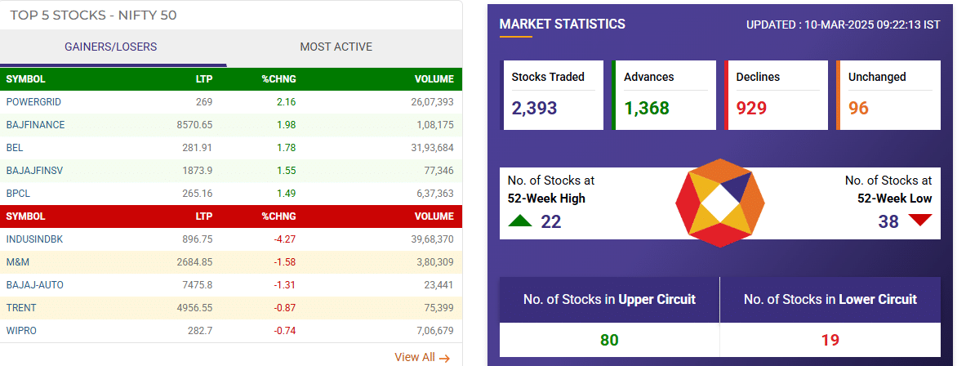The height and width of the screenshot is (366, 966).
Task: Open the INDUSINDBK stock symbol
Action: click(x=34, y=239)
